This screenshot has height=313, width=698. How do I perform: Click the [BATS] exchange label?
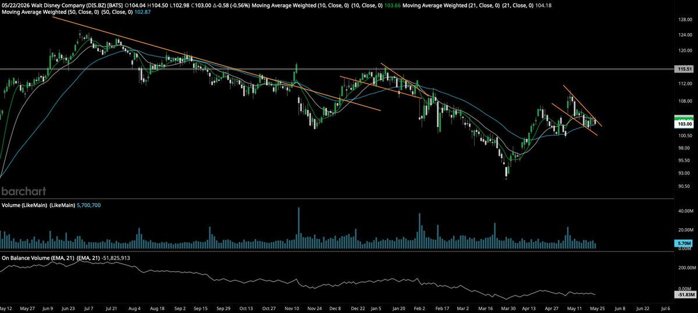tap(116, 4)
